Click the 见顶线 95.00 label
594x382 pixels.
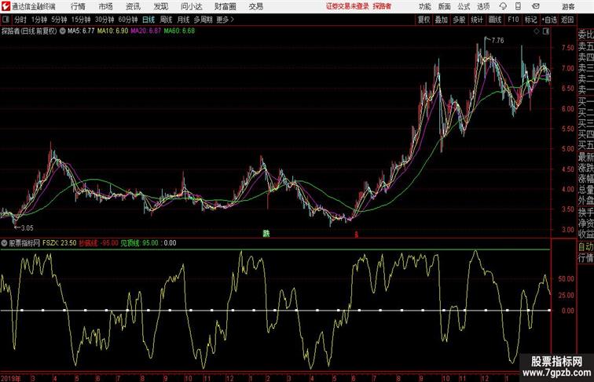(139, 243)
